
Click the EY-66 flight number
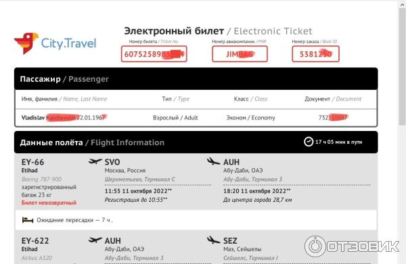(x=33, y=162)
